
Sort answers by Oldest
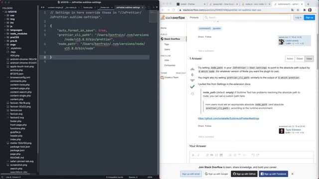coord(300,59)
